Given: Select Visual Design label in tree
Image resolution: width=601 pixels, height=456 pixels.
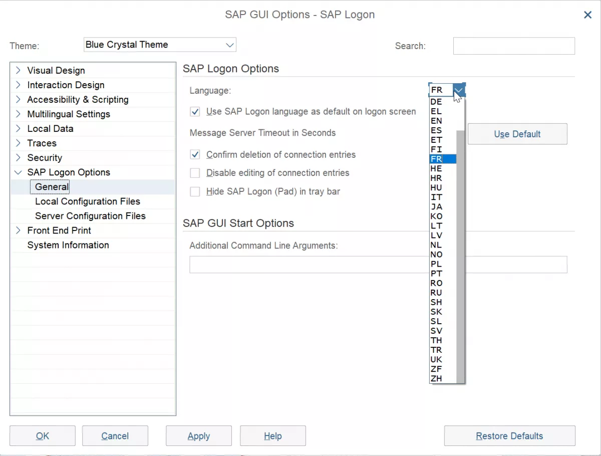Looking at the screenshot, I should click(56, 71).
